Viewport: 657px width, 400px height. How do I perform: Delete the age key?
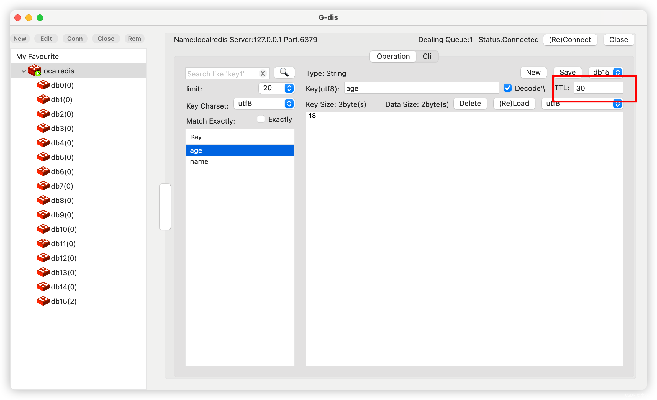click(x=470, y=104)
